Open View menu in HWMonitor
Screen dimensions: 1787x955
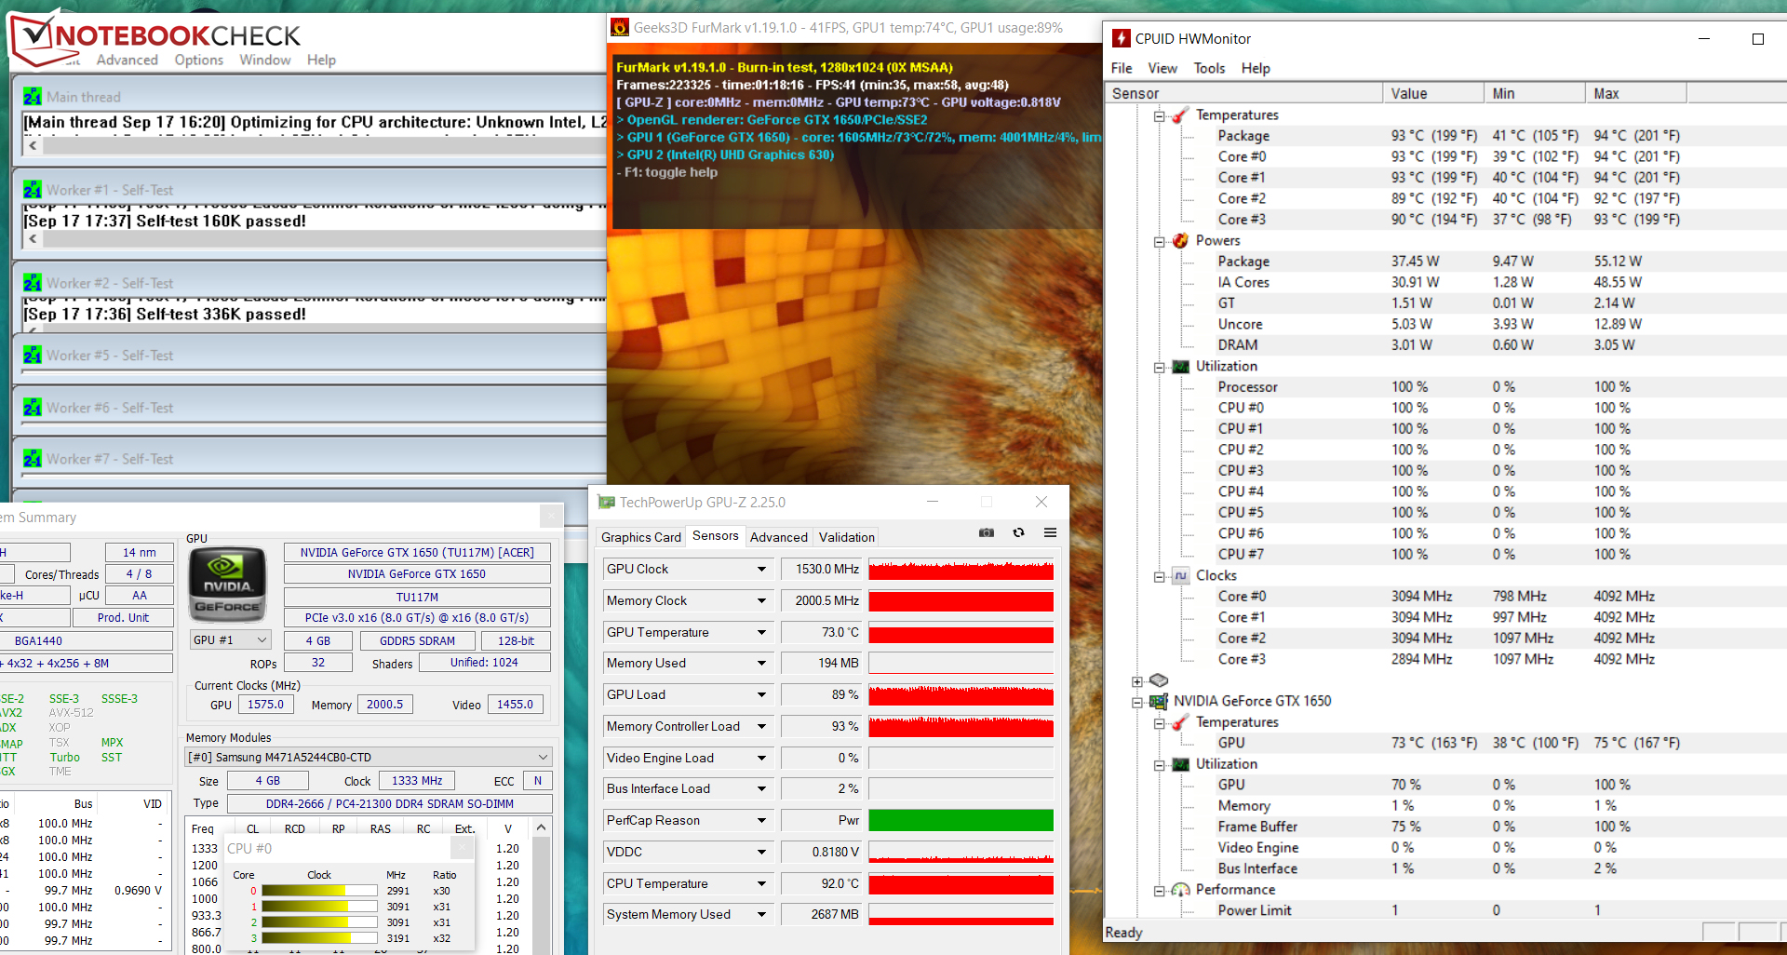coord(1162,68)
